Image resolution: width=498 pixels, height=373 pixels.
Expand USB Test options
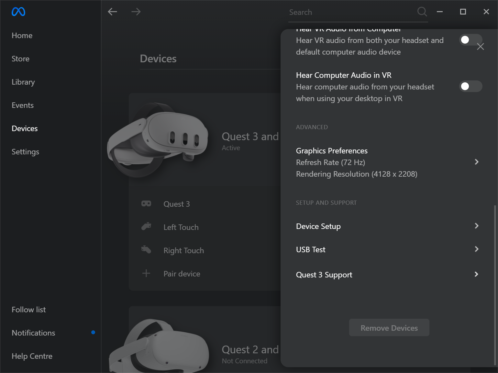[476, 249]
